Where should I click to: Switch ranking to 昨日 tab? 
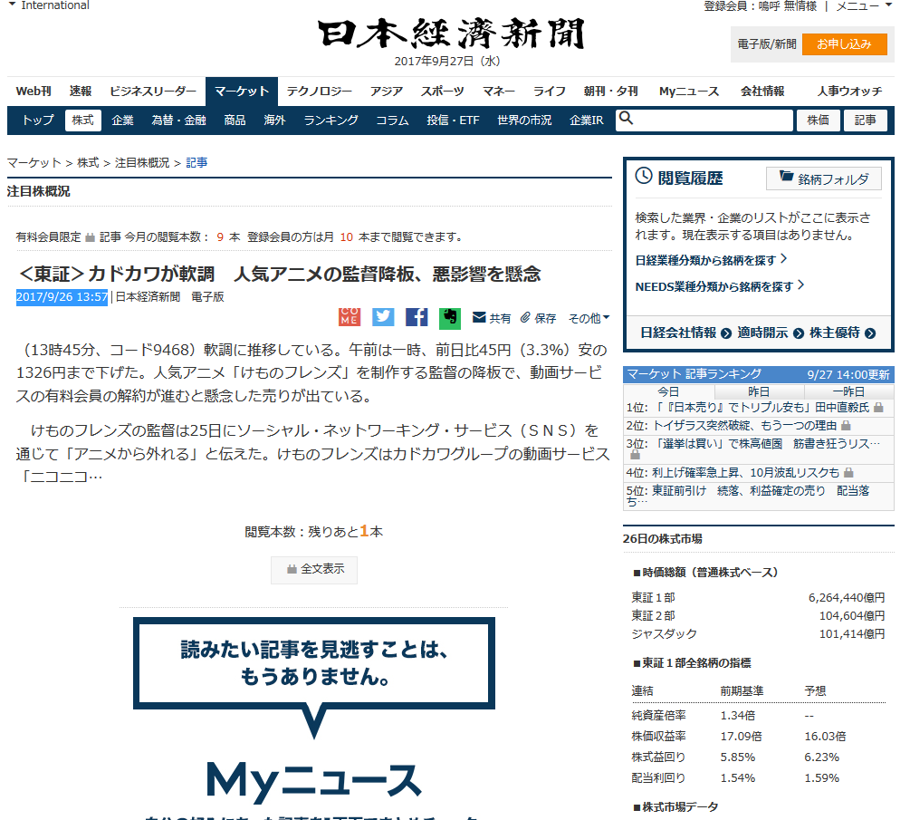tap(758, 391)
